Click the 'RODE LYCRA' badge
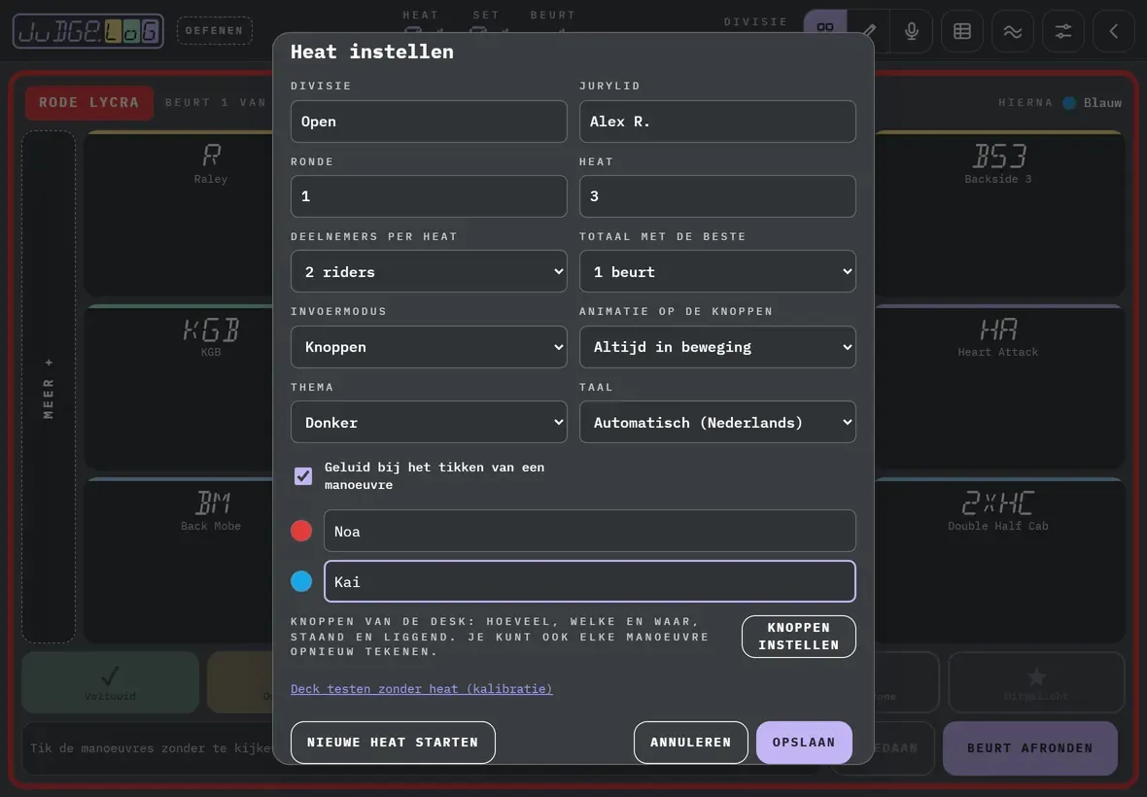 [x=89, y=102]
